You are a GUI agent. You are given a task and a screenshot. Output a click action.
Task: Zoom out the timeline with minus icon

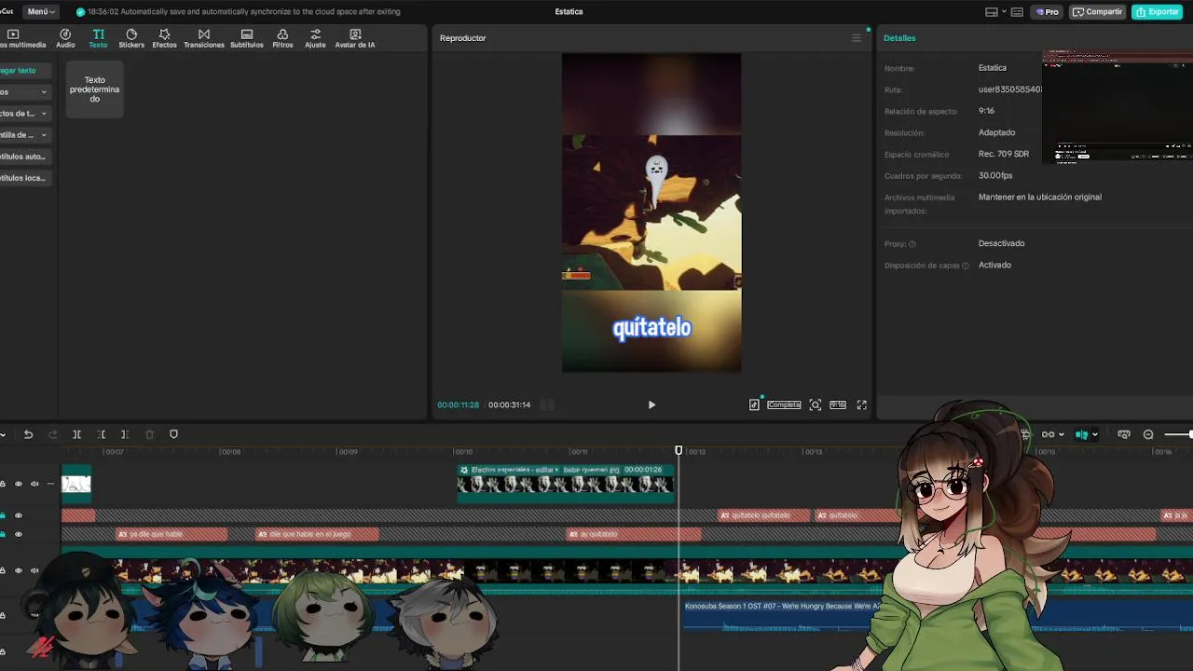tap(1148, 434)
